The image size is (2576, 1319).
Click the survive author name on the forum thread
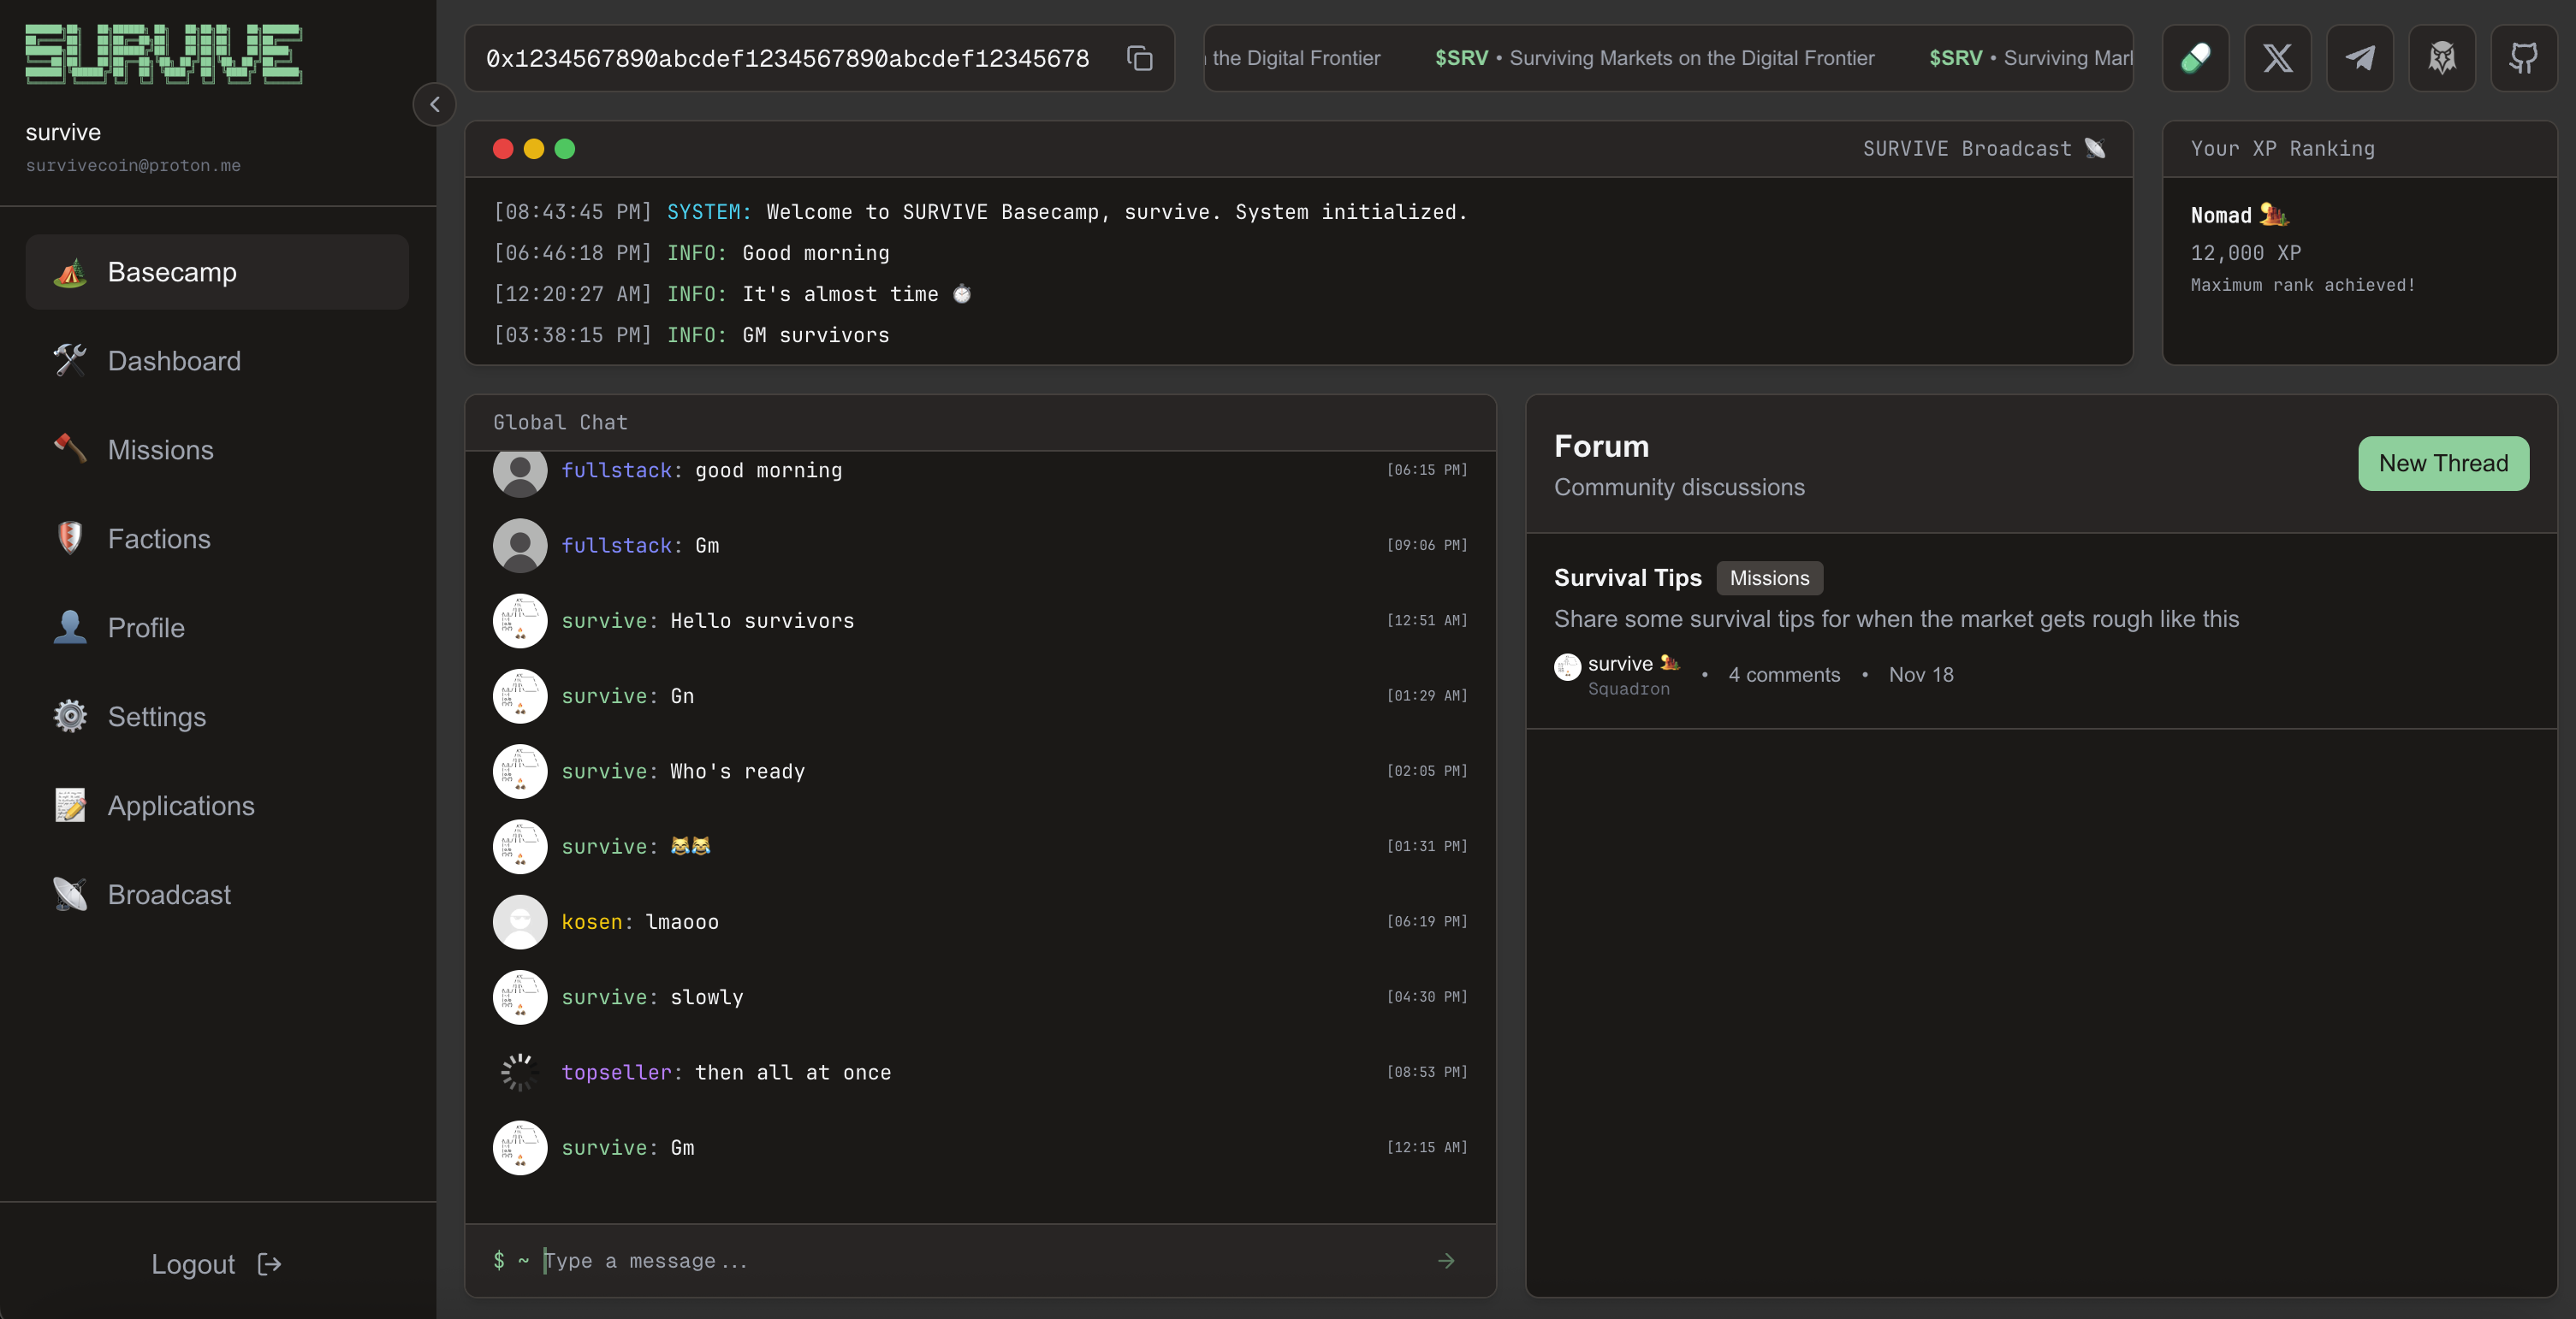tap(1620, 664)
